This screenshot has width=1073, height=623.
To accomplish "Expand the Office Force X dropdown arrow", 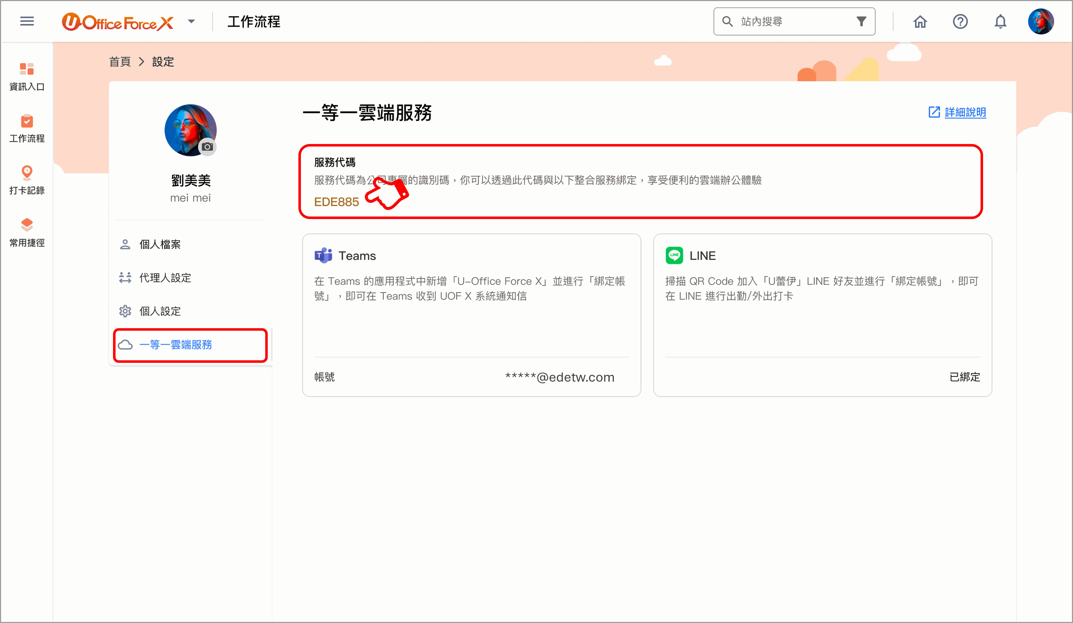I will coord(191,21).
